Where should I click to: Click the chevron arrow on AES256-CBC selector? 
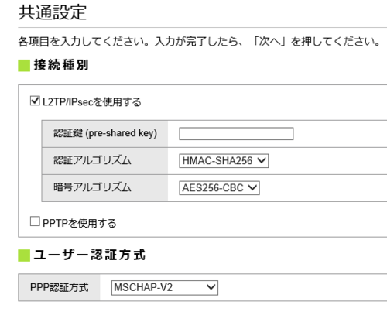coord(252,187)
